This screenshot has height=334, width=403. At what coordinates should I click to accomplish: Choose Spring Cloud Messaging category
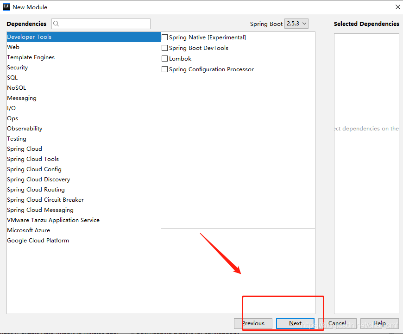[84, 210]
